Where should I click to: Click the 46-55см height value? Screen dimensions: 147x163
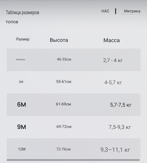(64, 59)
